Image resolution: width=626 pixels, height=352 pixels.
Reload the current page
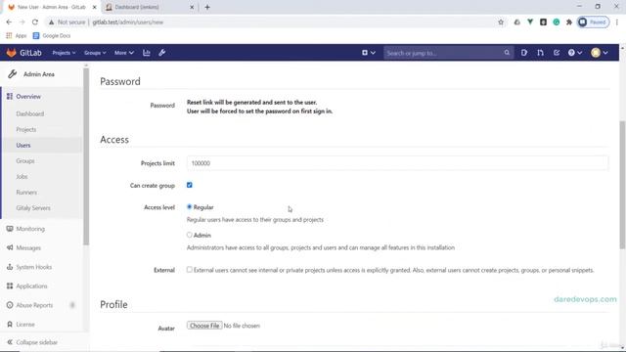35,22
